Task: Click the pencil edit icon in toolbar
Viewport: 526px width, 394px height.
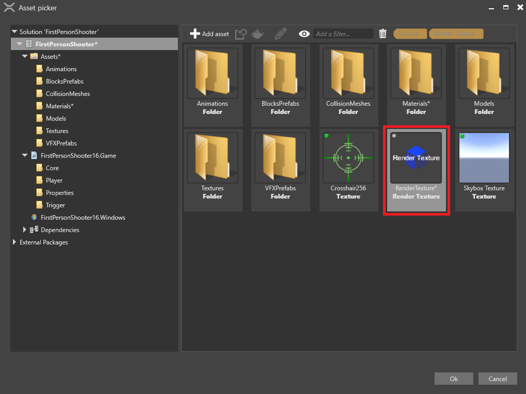Action: click(x=280, y=34)
